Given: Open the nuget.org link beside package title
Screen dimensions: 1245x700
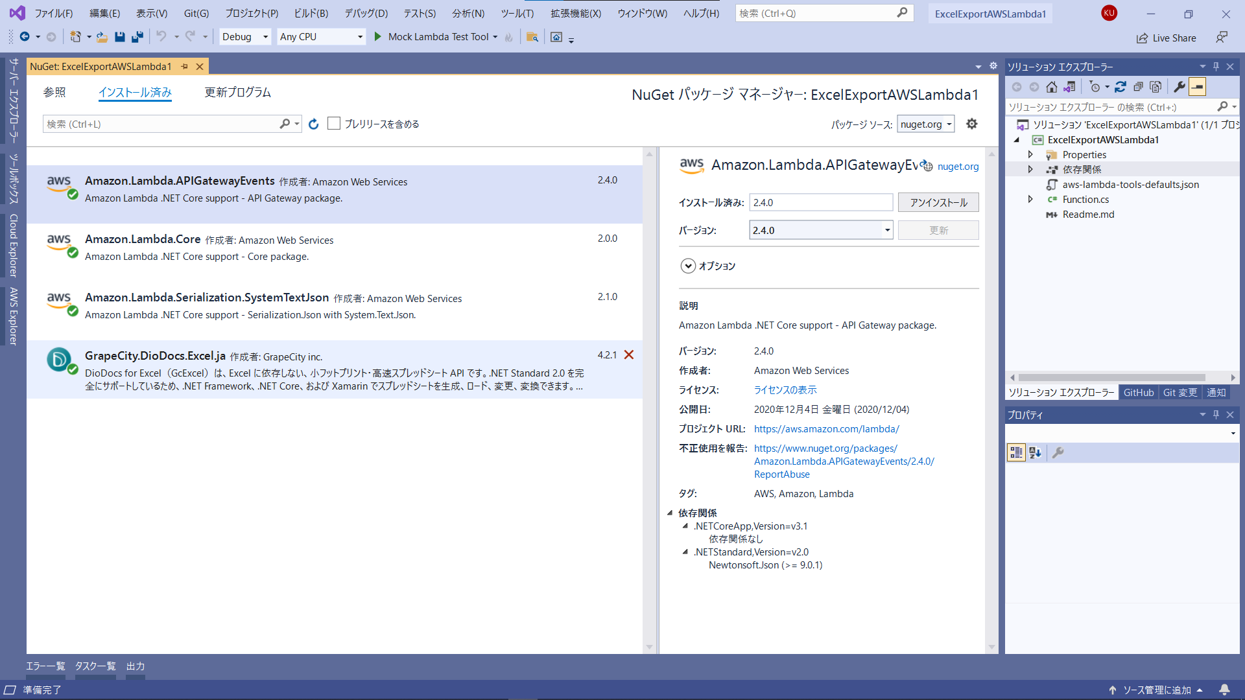Looking at the screenshot, I should (x=958, y=167).
